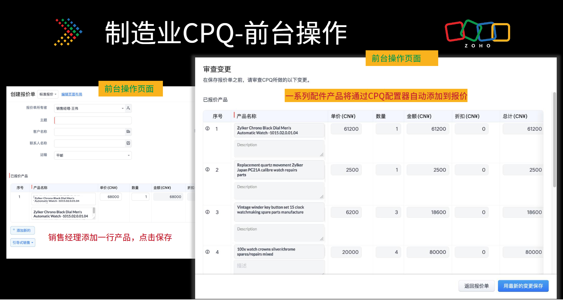Click the discount field in row 2

472,170
